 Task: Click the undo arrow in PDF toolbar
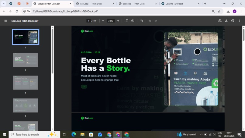150,21
